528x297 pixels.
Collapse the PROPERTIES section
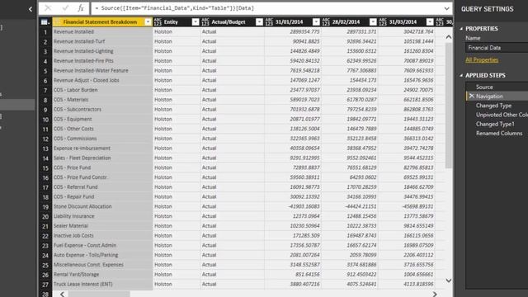tap(461, 29)
